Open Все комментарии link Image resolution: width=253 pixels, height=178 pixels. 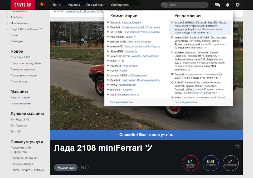pyautogui.click(x=122, y=102)
